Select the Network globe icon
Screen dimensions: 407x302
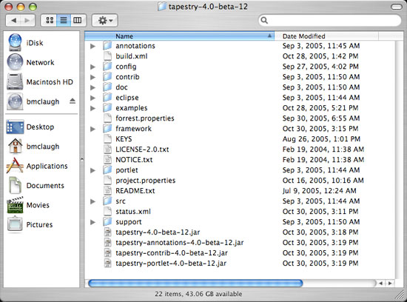15,62
